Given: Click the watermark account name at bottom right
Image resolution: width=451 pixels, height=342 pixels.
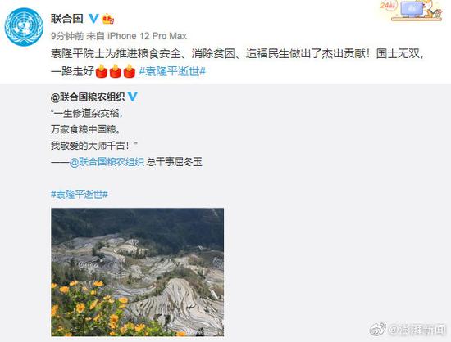Looking at the screenshot, I should 417,330.
